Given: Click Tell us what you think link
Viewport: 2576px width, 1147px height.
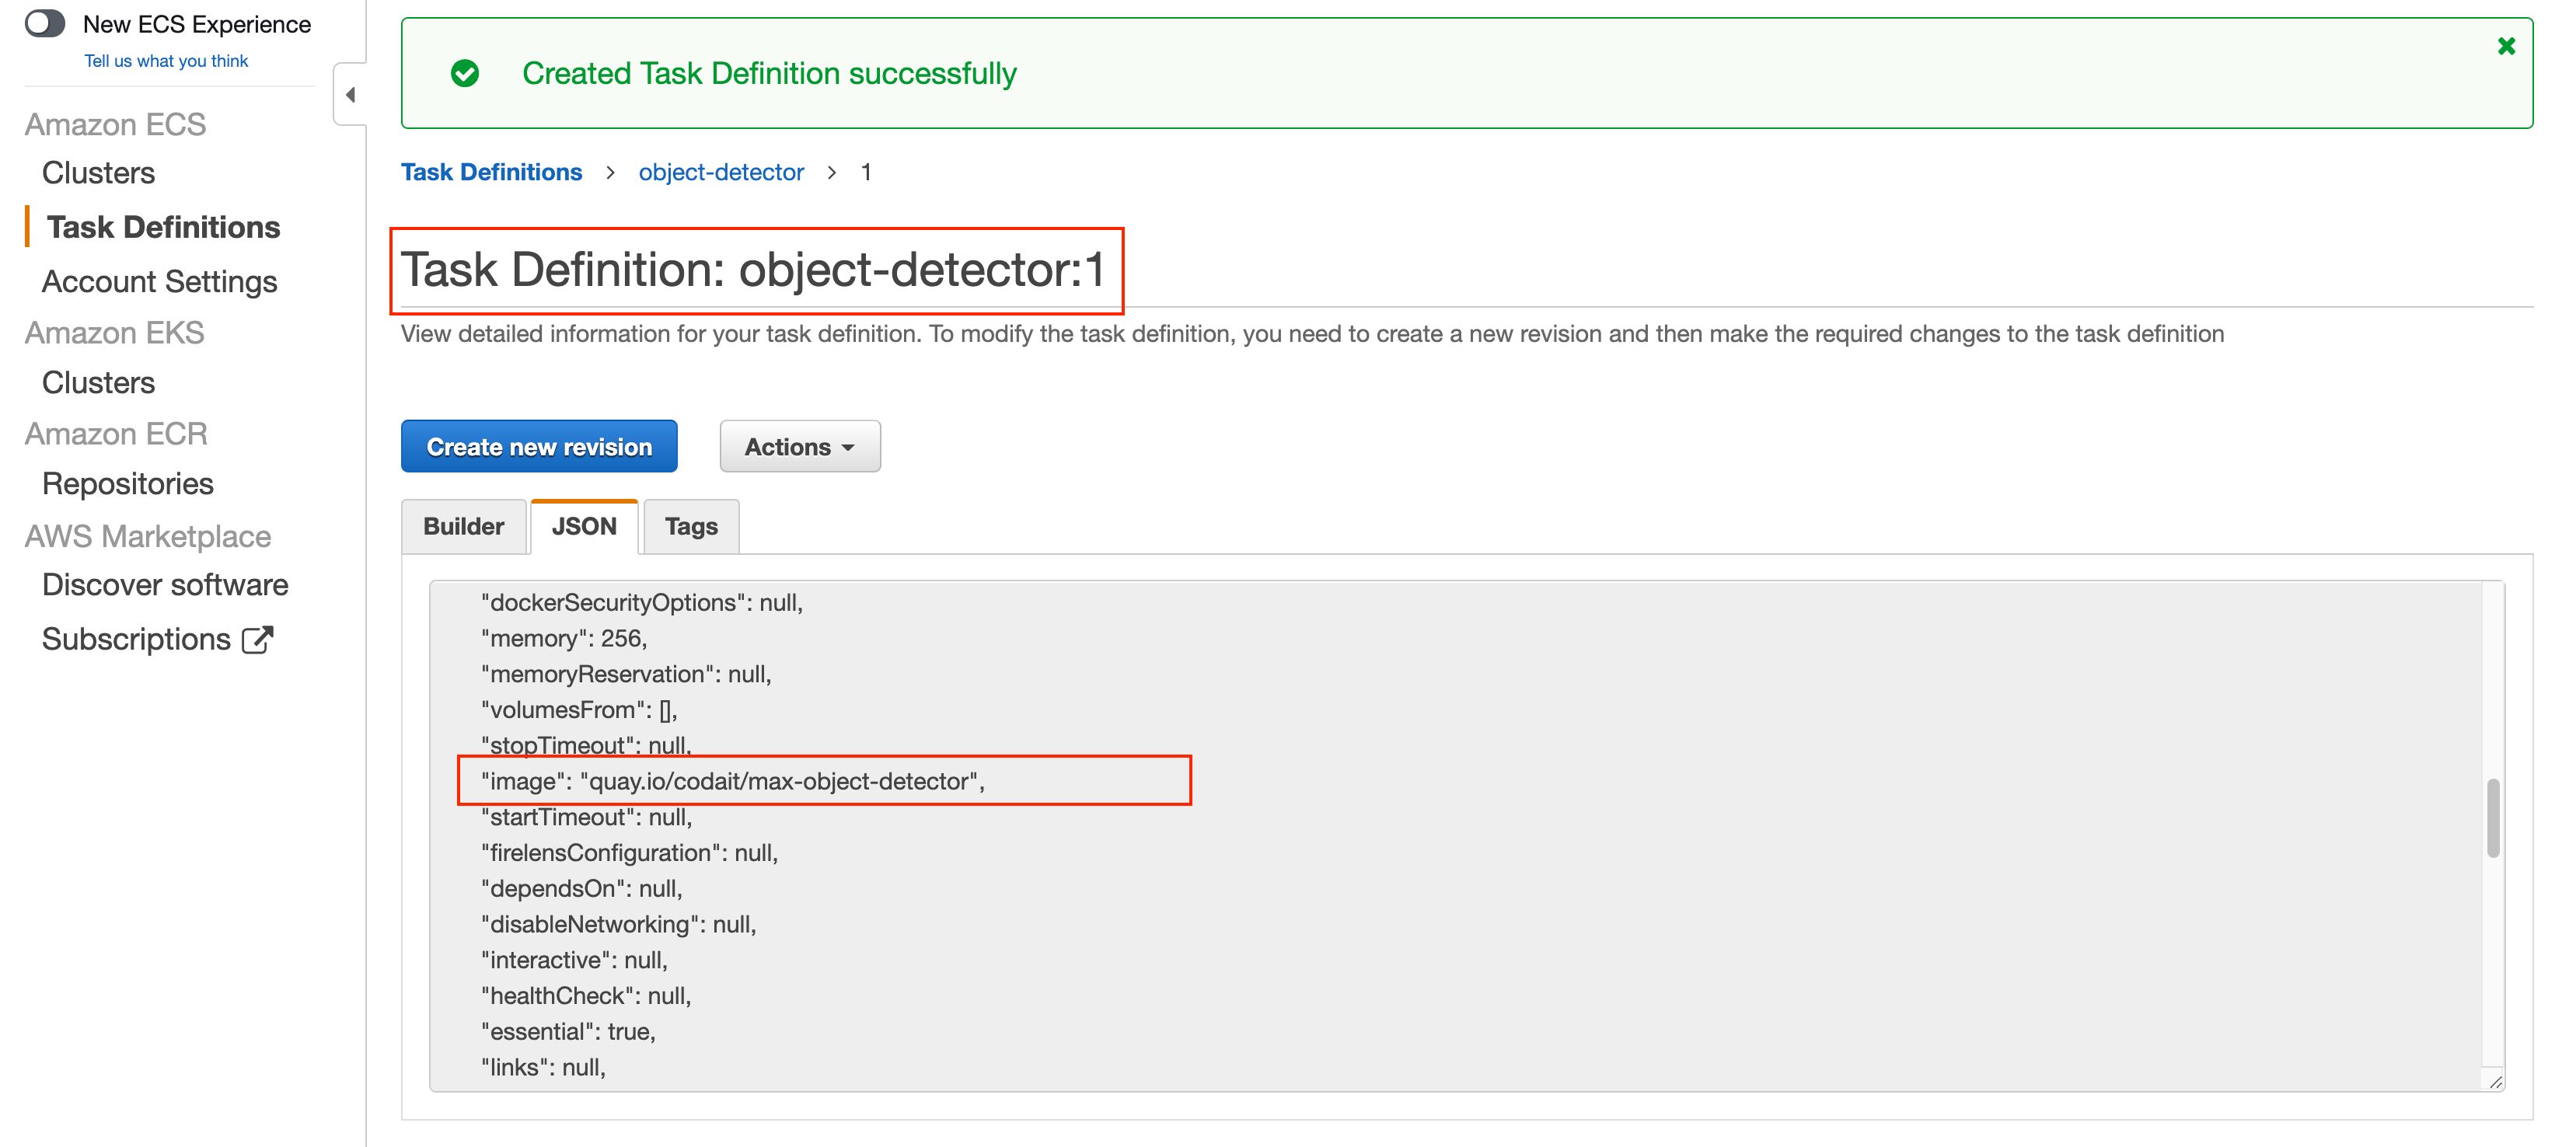Looking at the screenshot, I should [166, 61].
